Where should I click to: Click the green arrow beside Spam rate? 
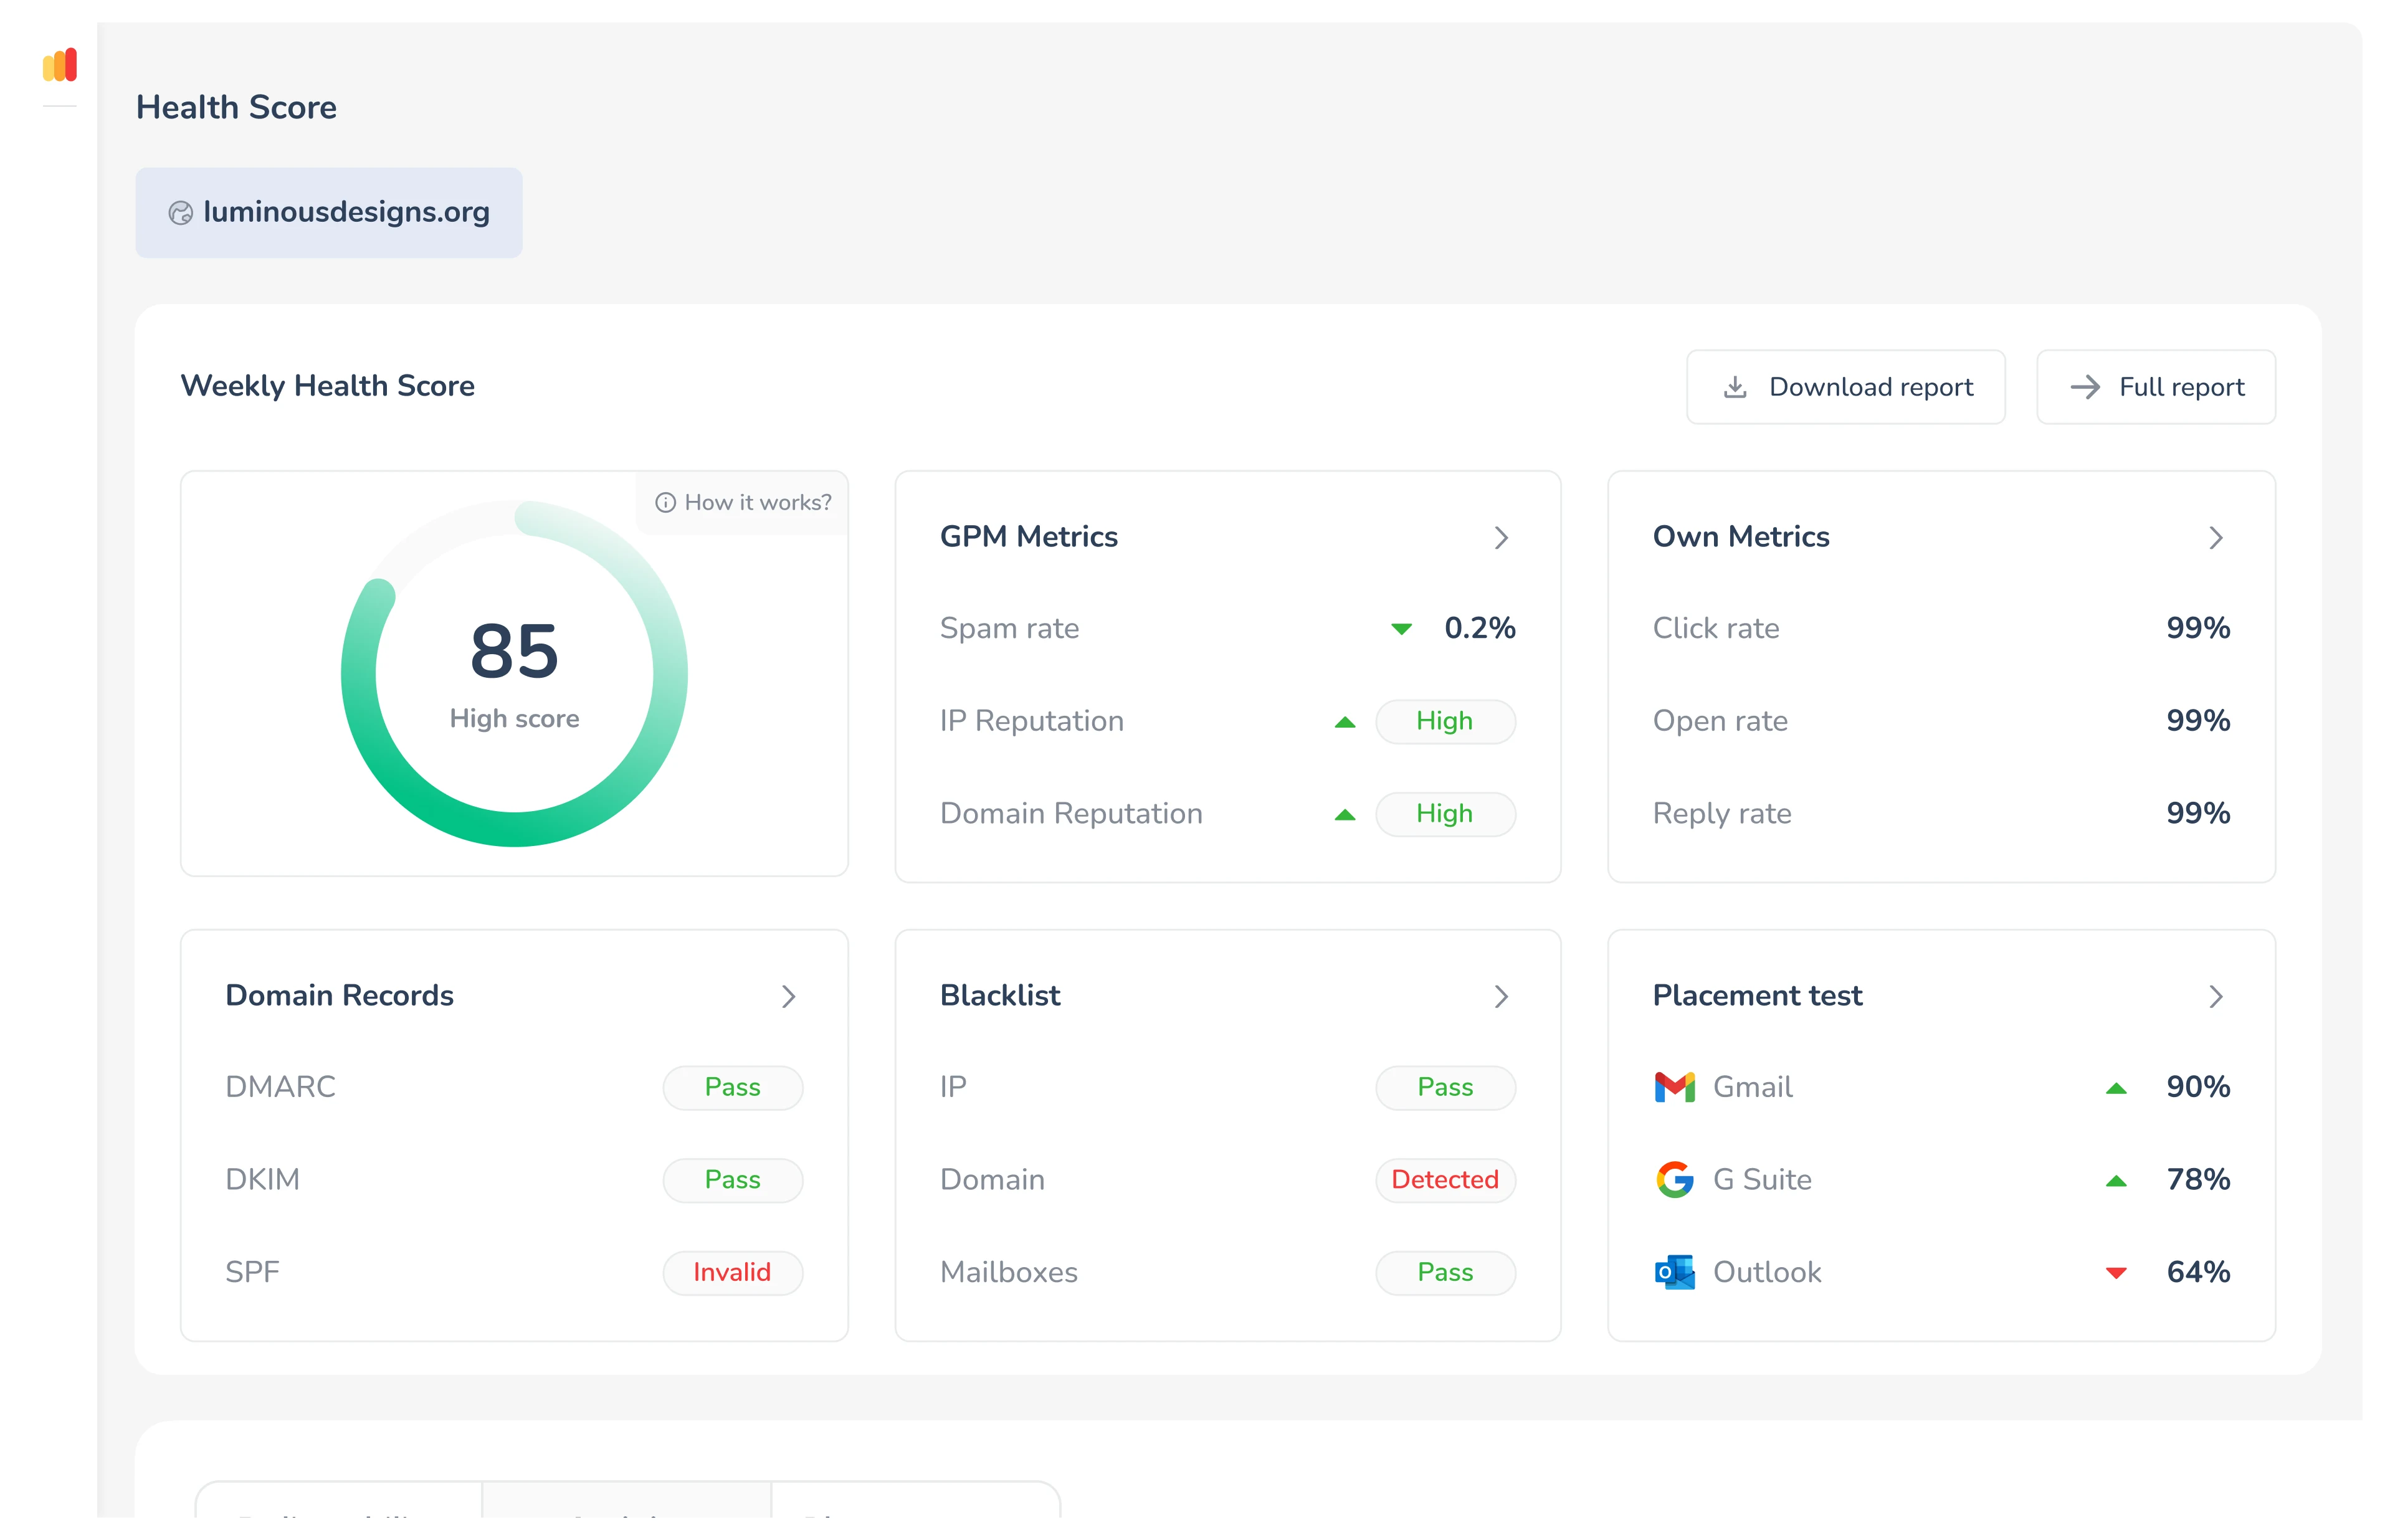pos(1401,629)
